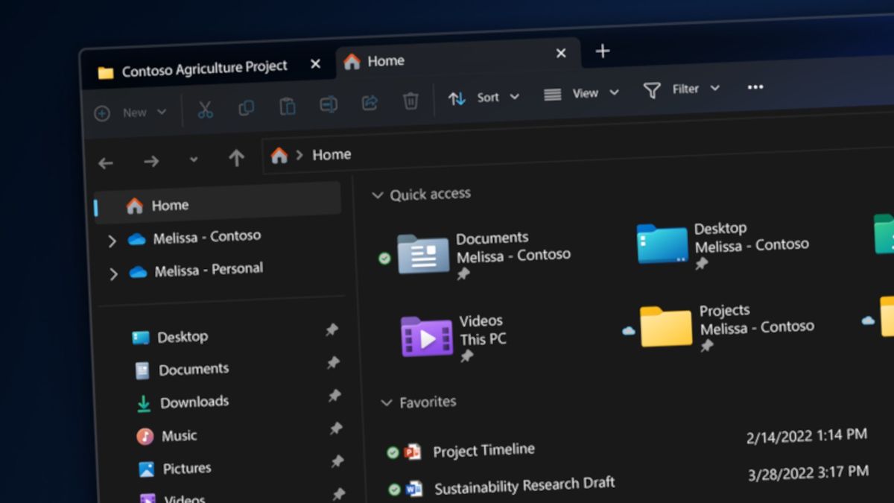Screen dimensions: 894x503
Task: Click the Cut scissors icon
Action: pos(205,110)
